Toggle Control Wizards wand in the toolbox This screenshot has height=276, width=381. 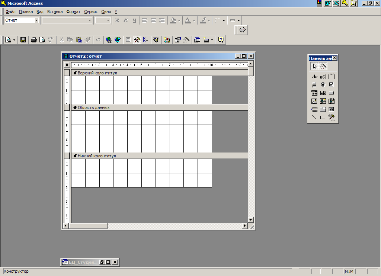tap(323, 66)
